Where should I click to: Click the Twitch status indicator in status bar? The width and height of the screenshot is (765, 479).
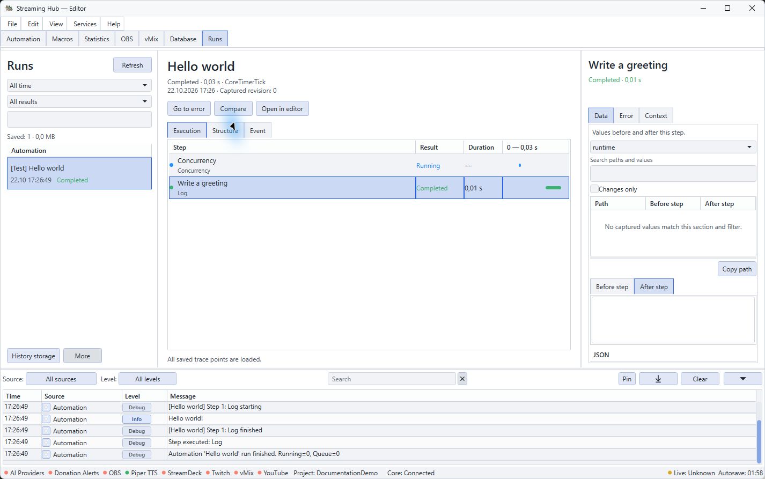(218, 473)
